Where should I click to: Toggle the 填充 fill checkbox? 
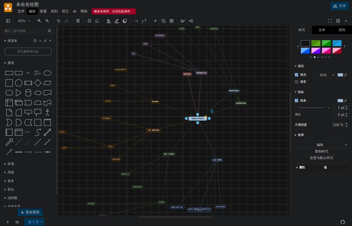[x=296, y=75]
